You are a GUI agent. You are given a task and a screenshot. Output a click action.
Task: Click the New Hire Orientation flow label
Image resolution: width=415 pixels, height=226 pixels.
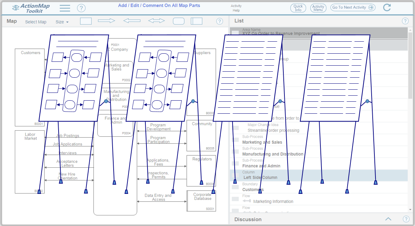pos(67,176)
